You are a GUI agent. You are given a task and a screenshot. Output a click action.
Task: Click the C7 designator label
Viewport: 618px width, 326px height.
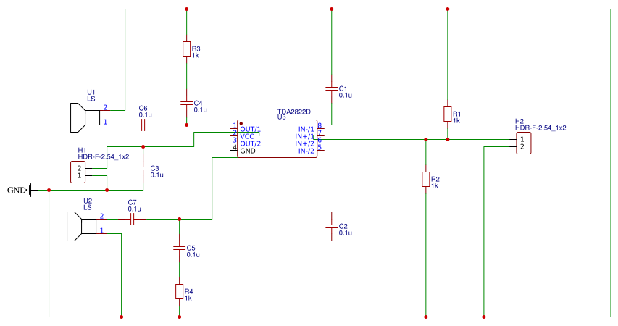click(x=132, y=202)
